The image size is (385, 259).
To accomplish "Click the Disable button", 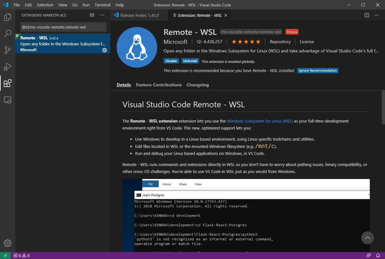I will 171,61.
